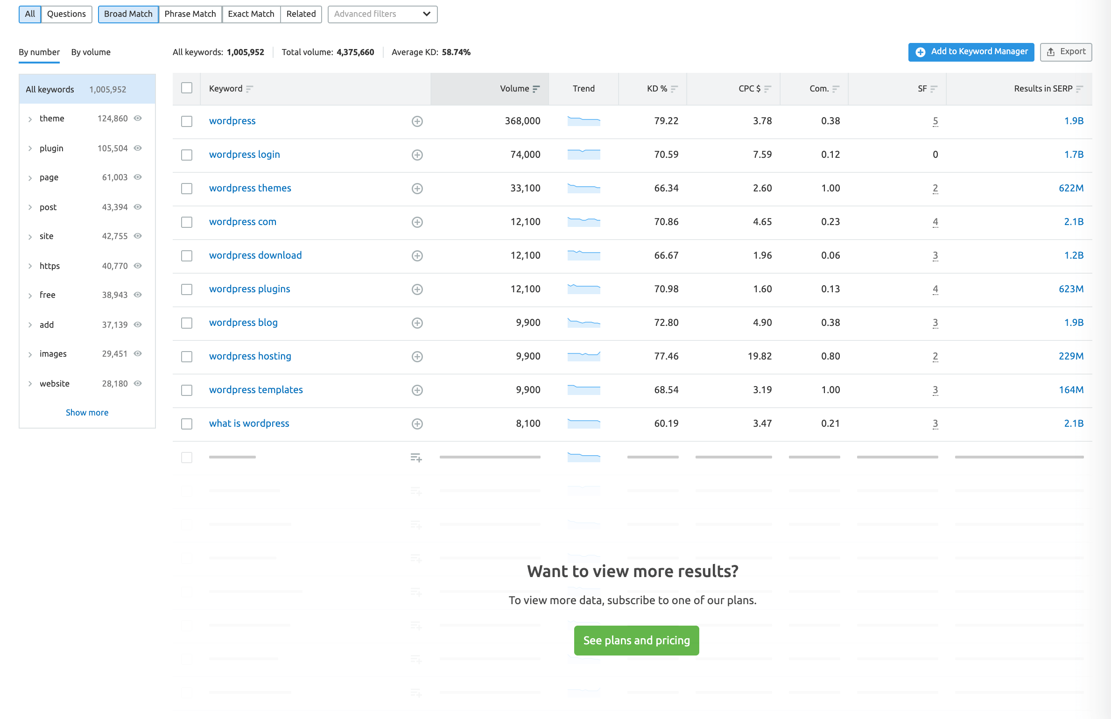This screenshot has height=719, width=1111.
Task: Check the checkbox for "wordpress login" row
Action: [x=187, y=155]
